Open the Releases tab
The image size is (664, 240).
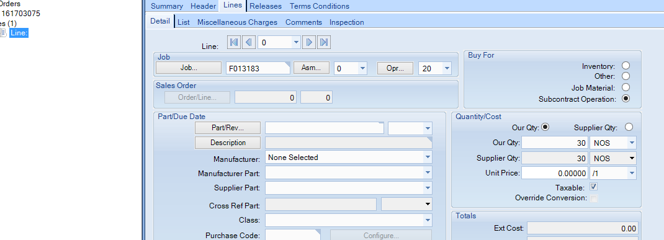coord(266,6)
